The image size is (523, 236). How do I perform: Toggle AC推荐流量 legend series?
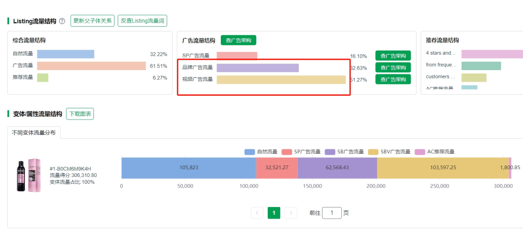435,152
